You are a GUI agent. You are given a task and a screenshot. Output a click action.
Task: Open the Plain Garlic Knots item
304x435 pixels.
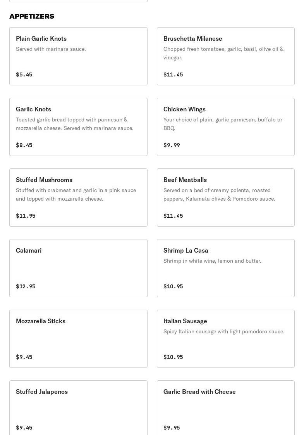tap(78, 56)
